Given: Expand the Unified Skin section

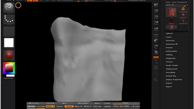Looking at the screenshot, I should click(171, 76).
